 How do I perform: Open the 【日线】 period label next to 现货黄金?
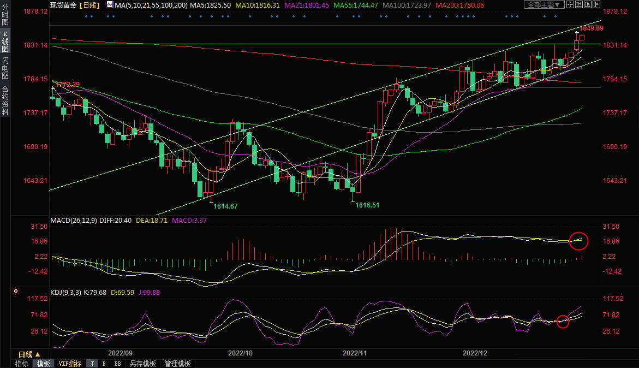[88, 5]
